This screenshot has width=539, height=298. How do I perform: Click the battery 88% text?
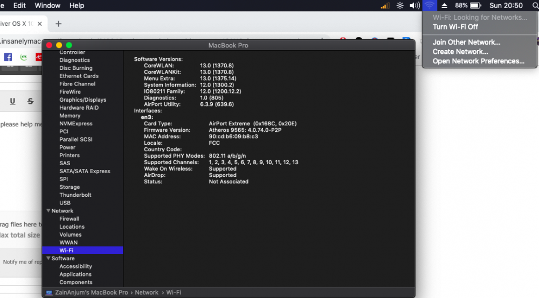pos(461,5)
